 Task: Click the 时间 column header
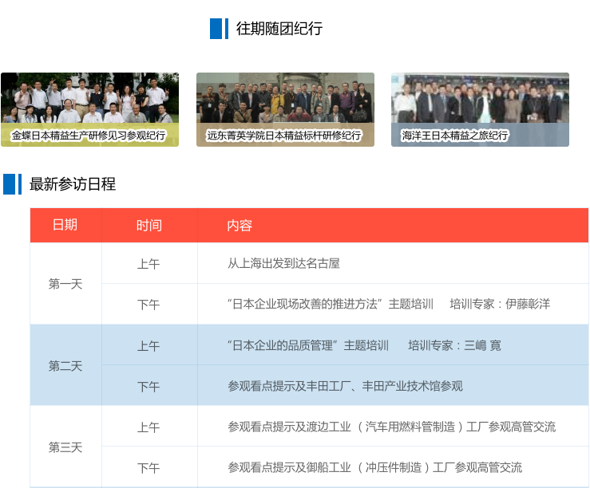(x=148, y=225)
